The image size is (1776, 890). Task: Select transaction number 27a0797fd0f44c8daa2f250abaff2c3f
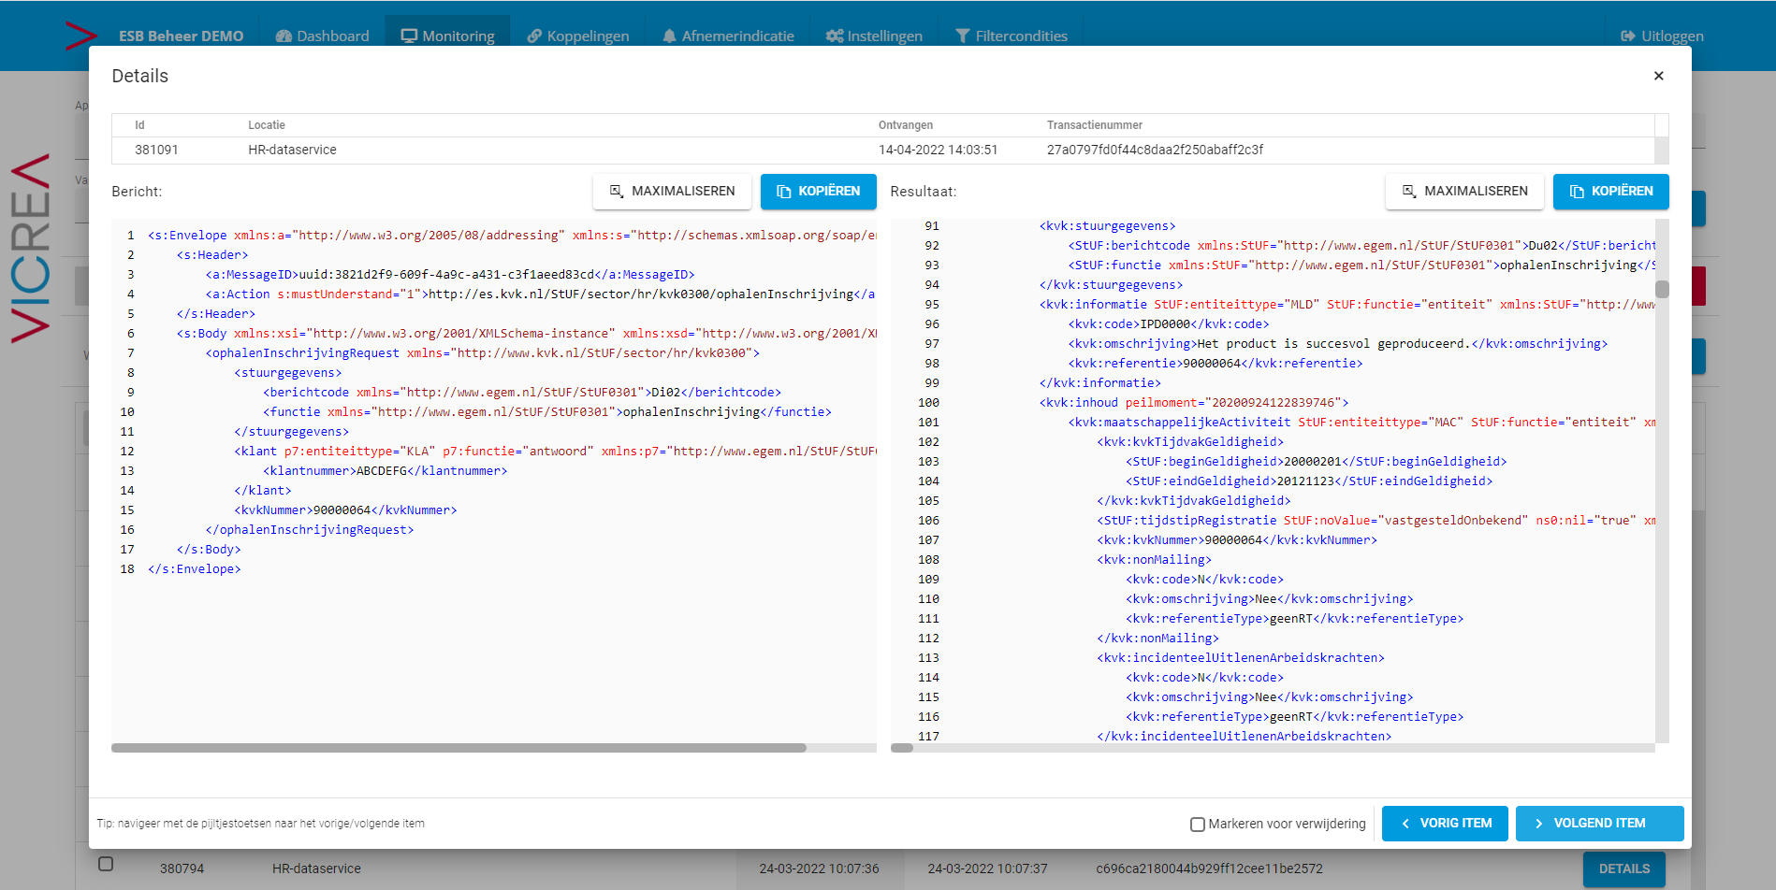point(1155,150)
